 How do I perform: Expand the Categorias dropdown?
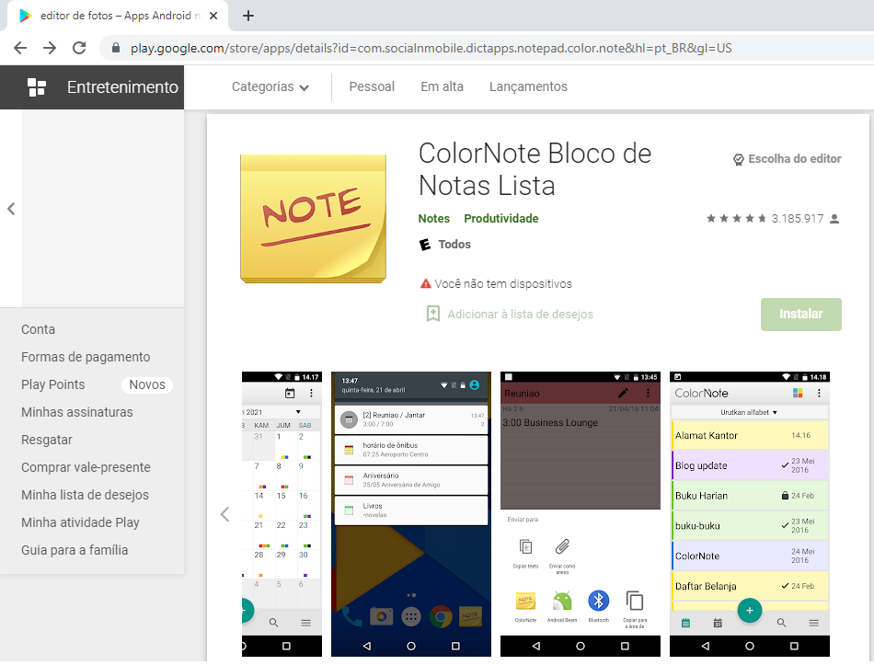click(x=270, y=87)
